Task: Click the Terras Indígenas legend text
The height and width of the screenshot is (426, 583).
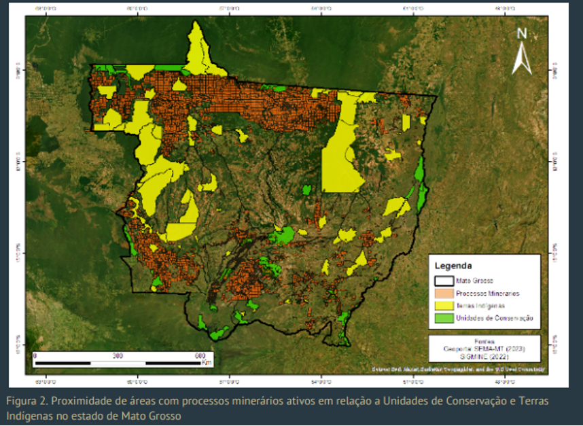Action: click(480, 306)
